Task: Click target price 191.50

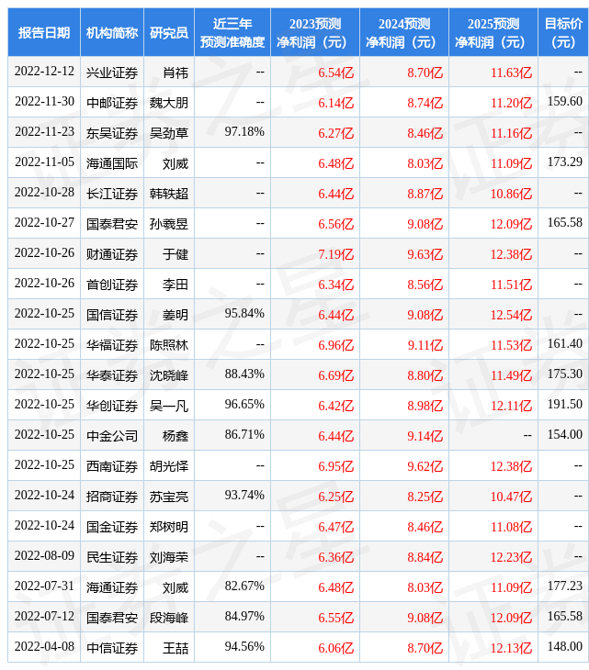Action: 565,405
